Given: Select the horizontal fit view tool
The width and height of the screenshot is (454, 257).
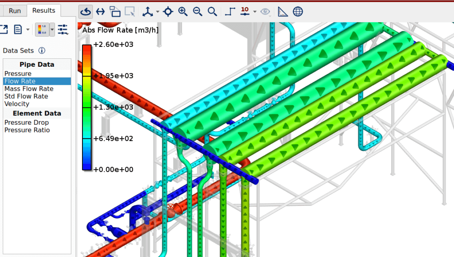Looking at the screenshot, I should point(100,12).
